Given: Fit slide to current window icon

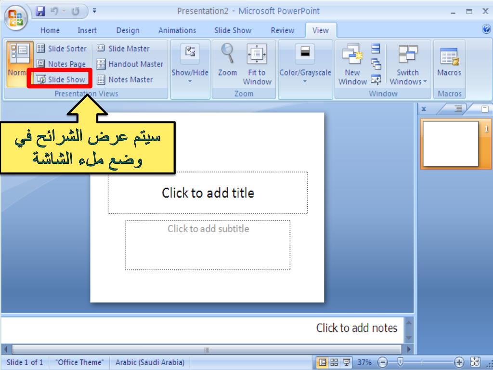Looking at the screenshot, I should [475, 362].
